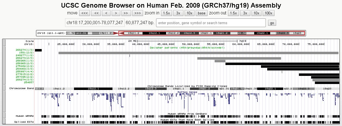Click the single < move left button
The width and height of the screenshot is (342, 126).
(x=106, y=13)
